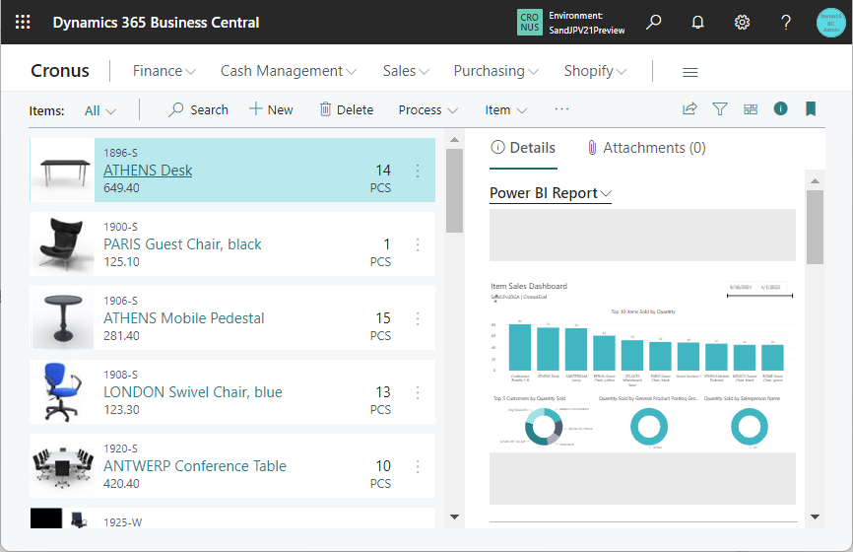Open context menu for ATHENS Mobile Pedestal

click(x=418, y=318)
